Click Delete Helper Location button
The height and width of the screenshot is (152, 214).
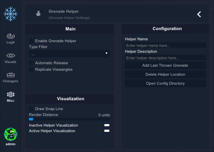[165, 74]
